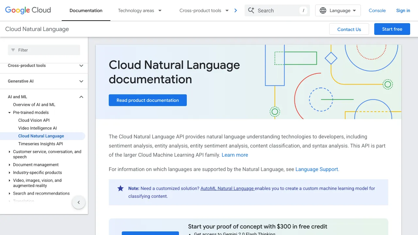Focus the Search input field

click(277, 10)
